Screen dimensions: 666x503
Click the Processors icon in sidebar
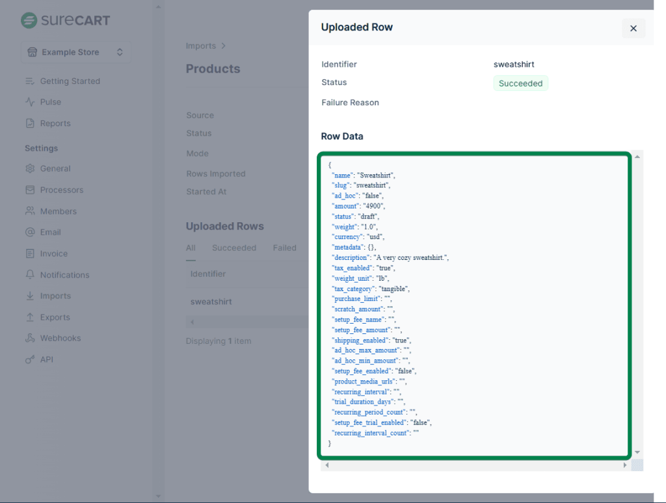30,190
